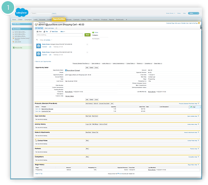Screen dimensions: 208x185
Task: Follow the Back to List: Opportunities link
Action: click(x=43, y=61)
